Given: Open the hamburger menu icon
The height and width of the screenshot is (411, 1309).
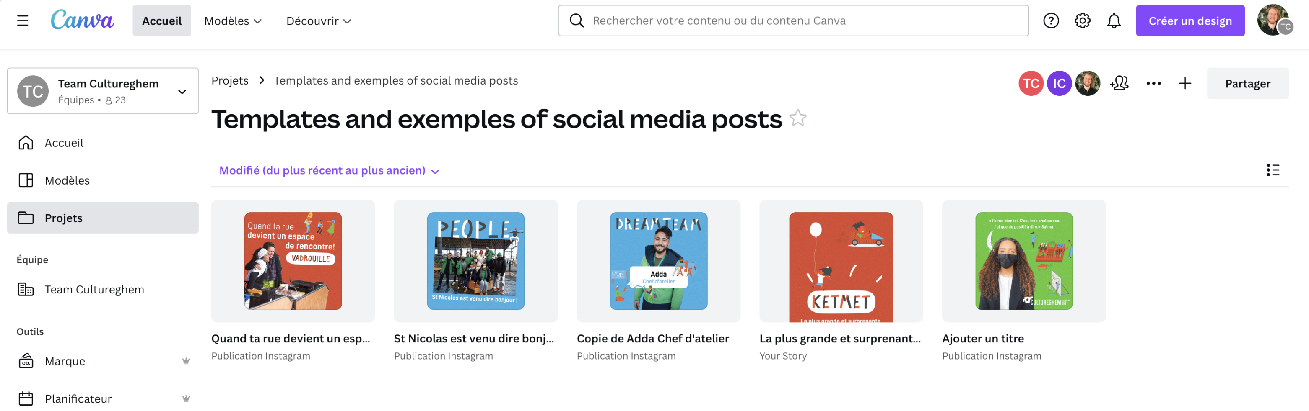Looking at the screenshot, I should coord(22,21).
